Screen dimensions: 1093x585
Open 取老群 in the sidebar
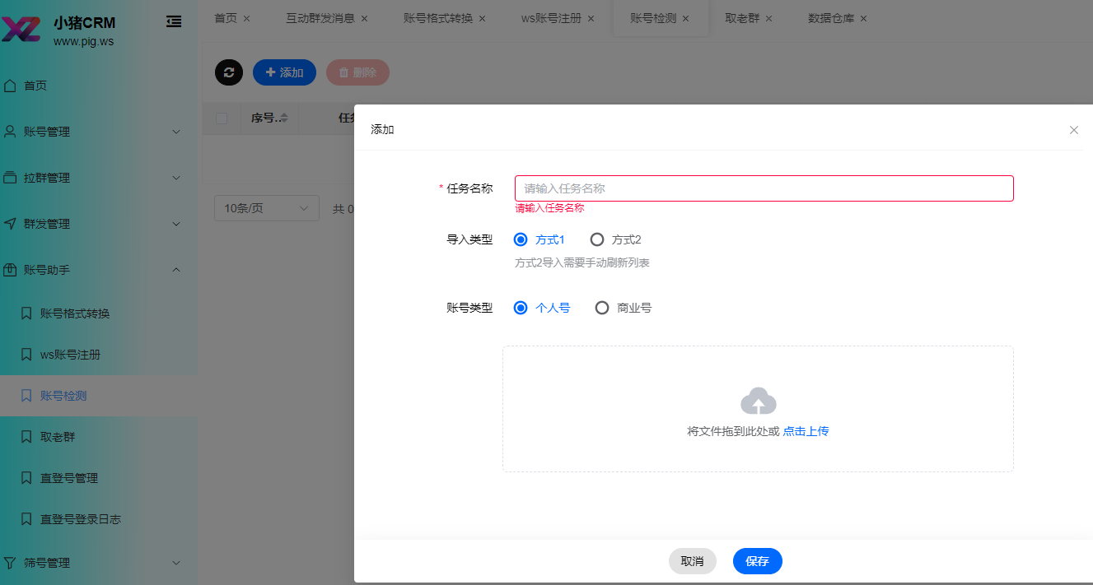click(x=99, y=437)
